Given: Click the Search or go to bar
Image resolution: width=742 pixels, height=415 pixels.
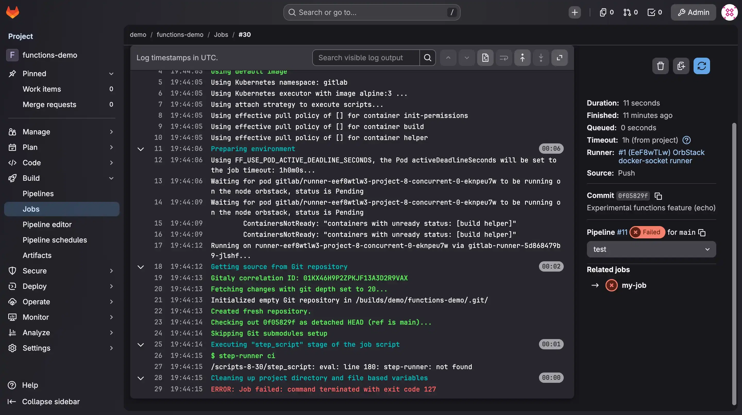Looking at the screenshot, I should (372, 12).
